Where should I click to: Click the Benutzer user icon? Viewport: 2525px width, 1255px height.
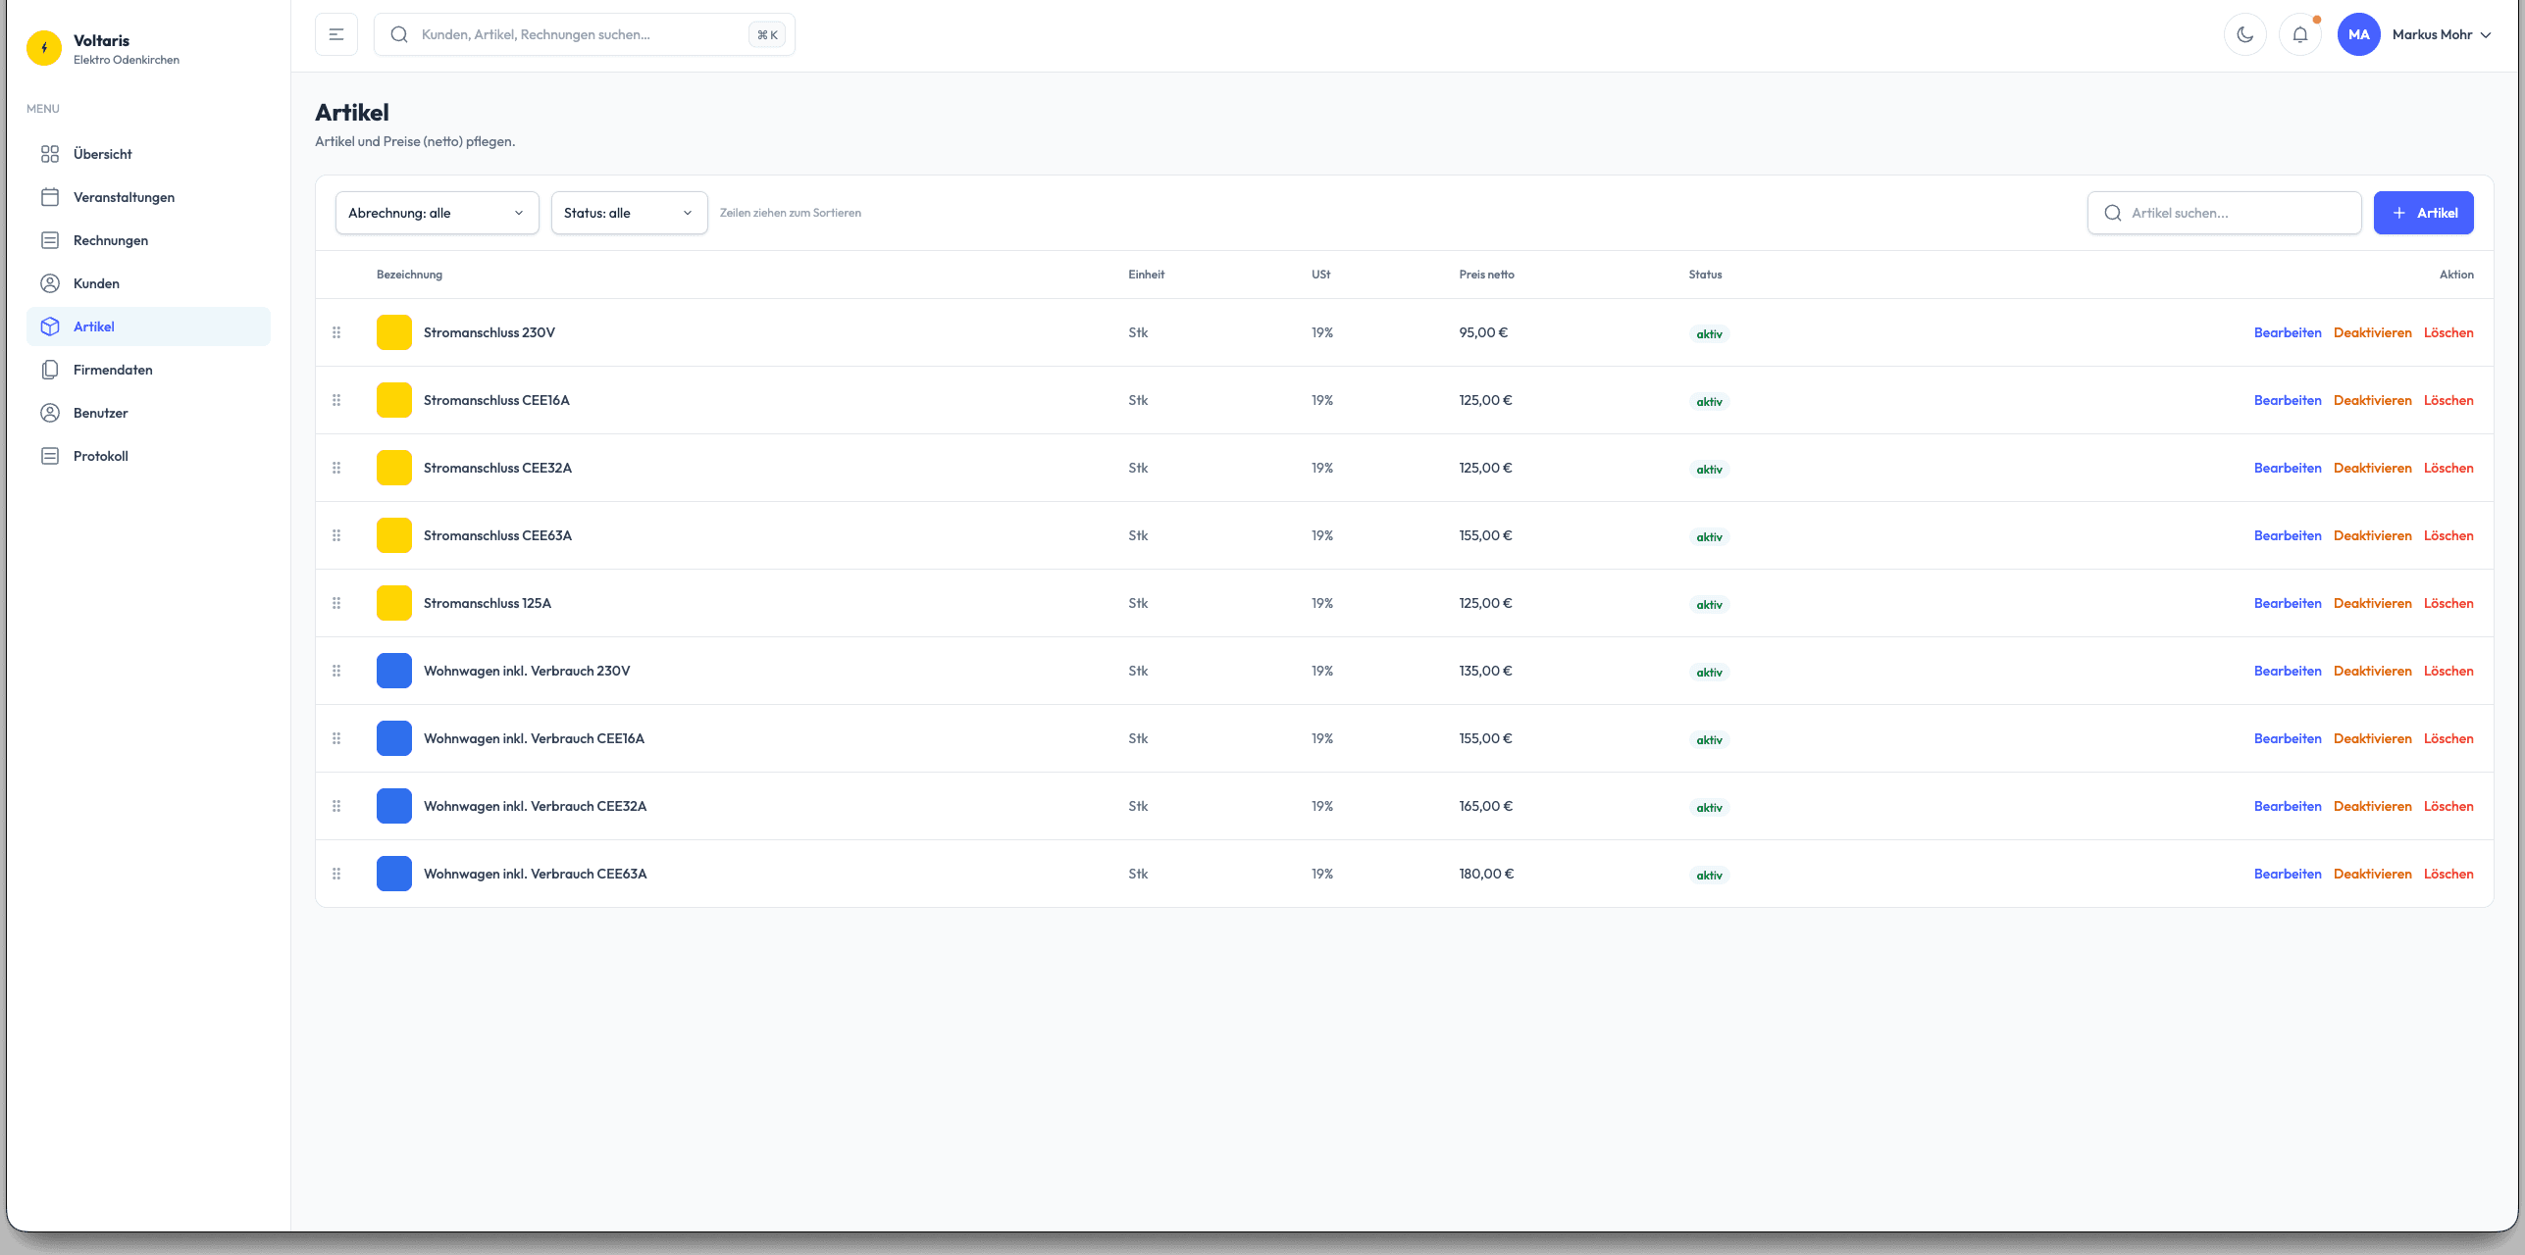[50, 413]
